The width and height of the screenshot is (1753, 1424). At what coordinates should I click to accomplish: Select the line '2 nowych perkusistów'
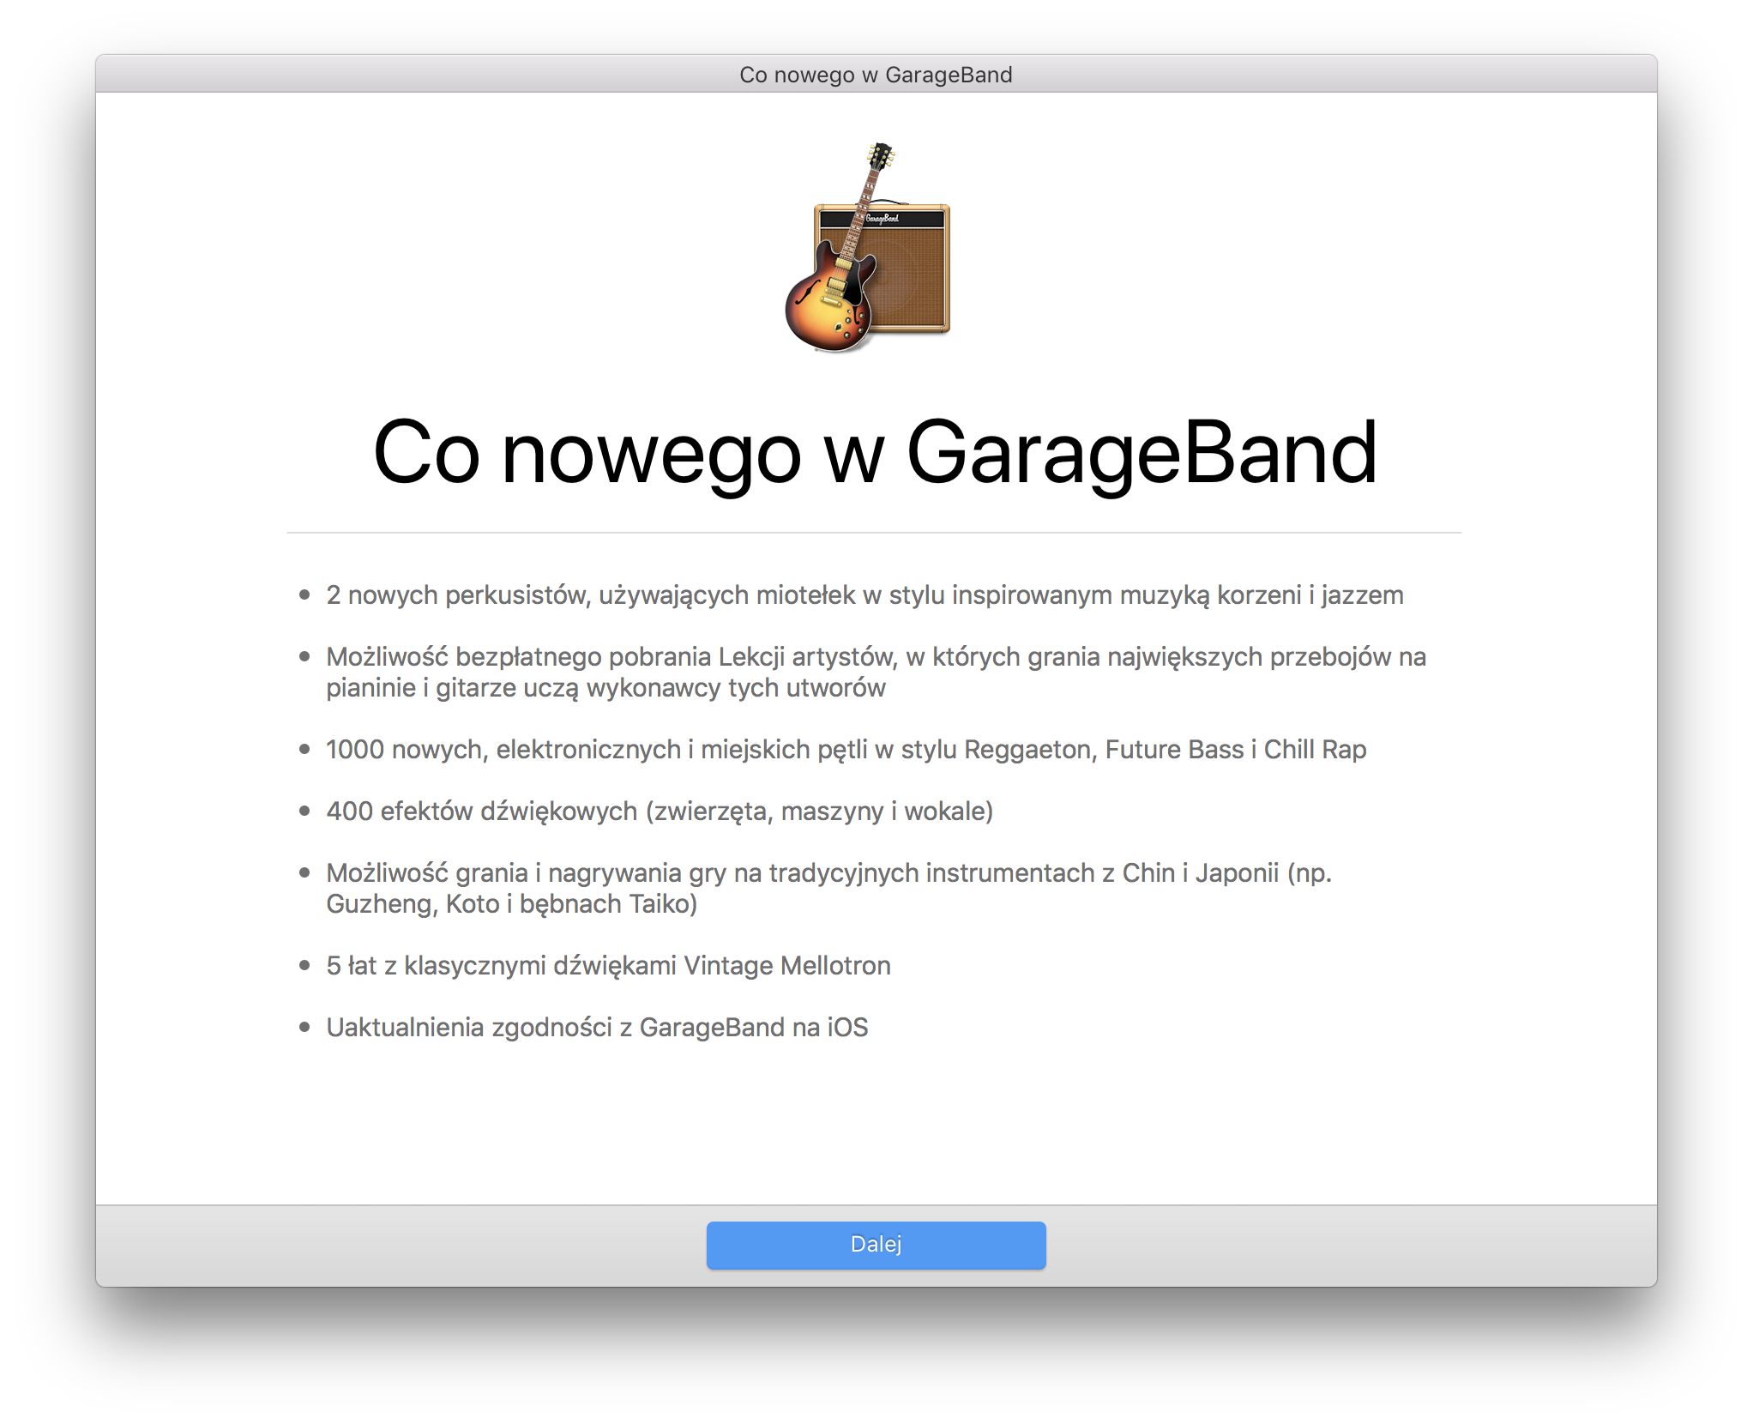click(864, 594)
